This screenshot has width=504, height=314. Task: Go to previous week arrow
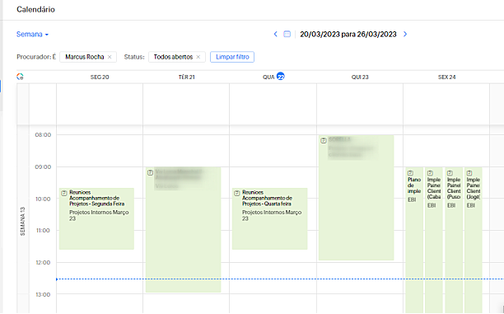(x=275, y=34)
